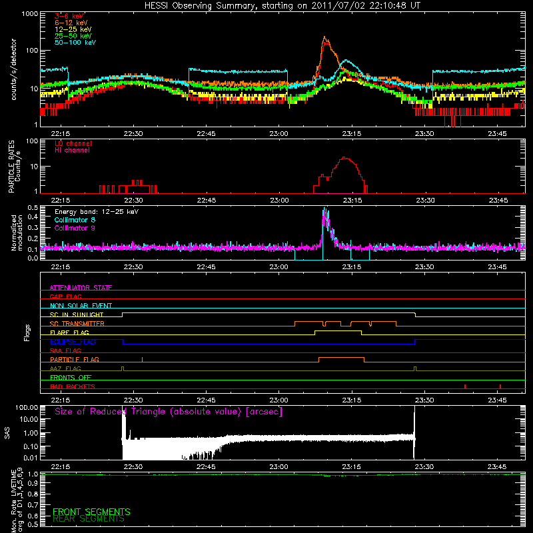Click the SAS spike at sunlight entry 22:28
Image resolution: width=533 pixels, height=533 pixels.
point(124,422)
